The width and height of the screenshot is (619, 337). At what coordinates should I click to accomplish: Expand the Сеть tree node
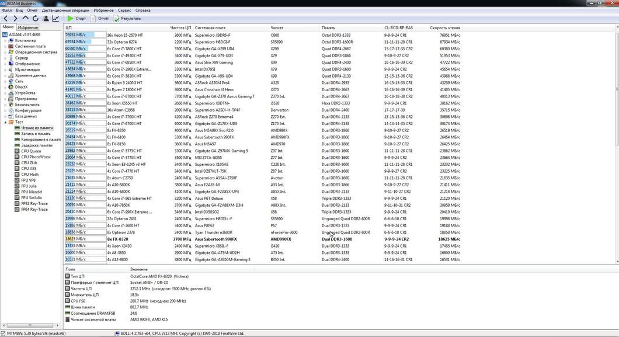[x=5, y=81]
